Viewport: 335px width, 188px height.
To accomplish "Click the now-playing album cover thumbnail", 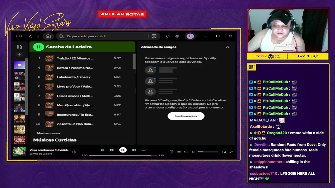I will pyautogui.click(x=19, y=151).
